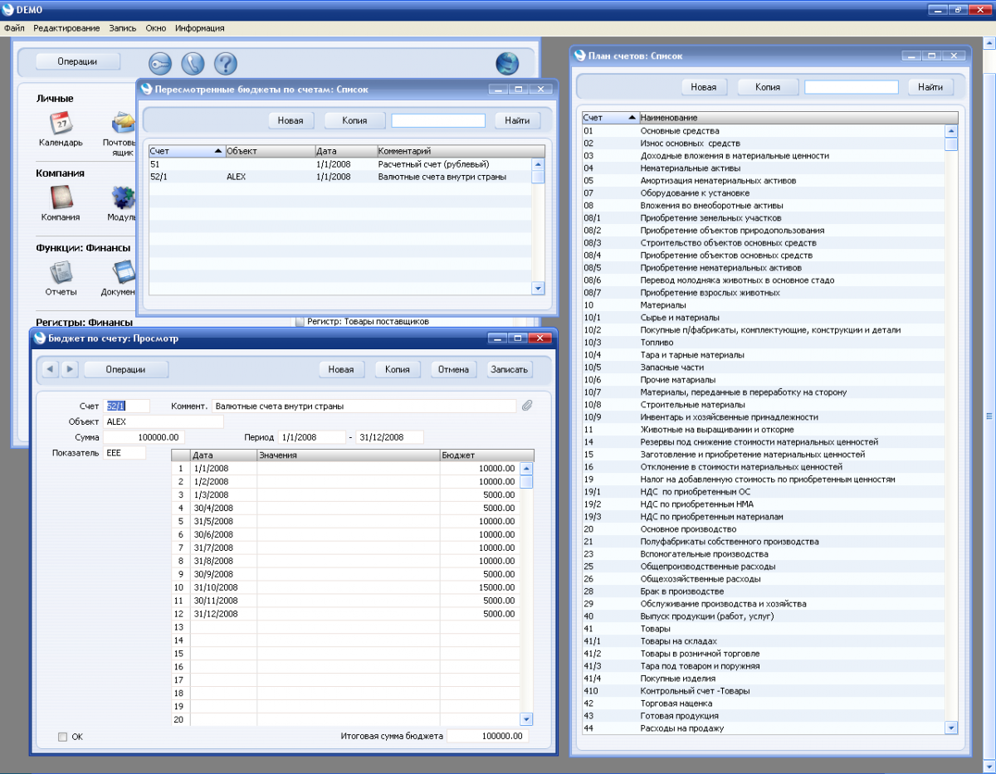
Task: Click the sort triangle in the План счетов Счет header
Action: [x=632, y=118]
